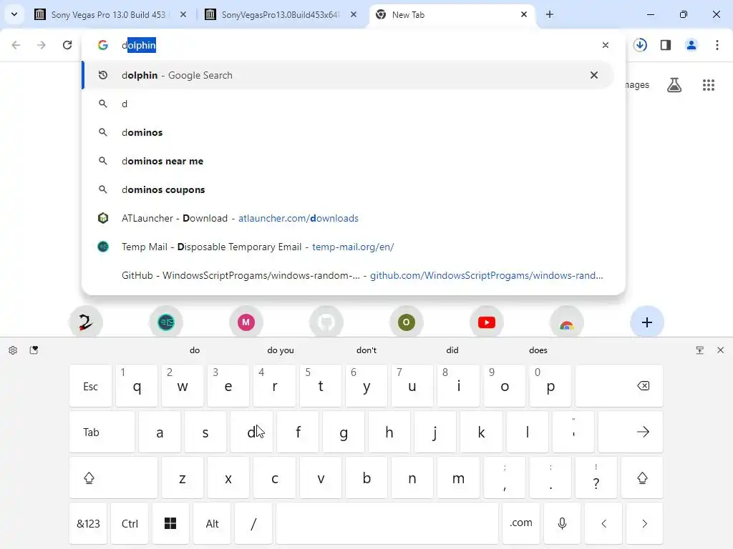The width and height of the screenshot is (733, 549).
Task: Toggle the Alt key
Action: coord(212,523)
